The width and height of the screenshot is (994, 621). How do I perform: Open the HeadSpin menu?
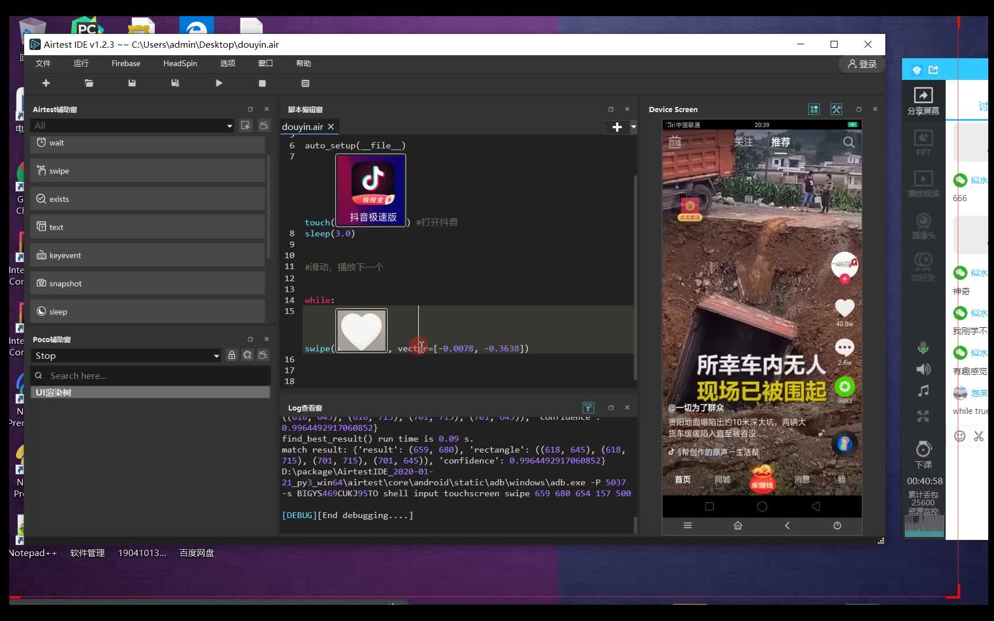click(x=180, y=63)
